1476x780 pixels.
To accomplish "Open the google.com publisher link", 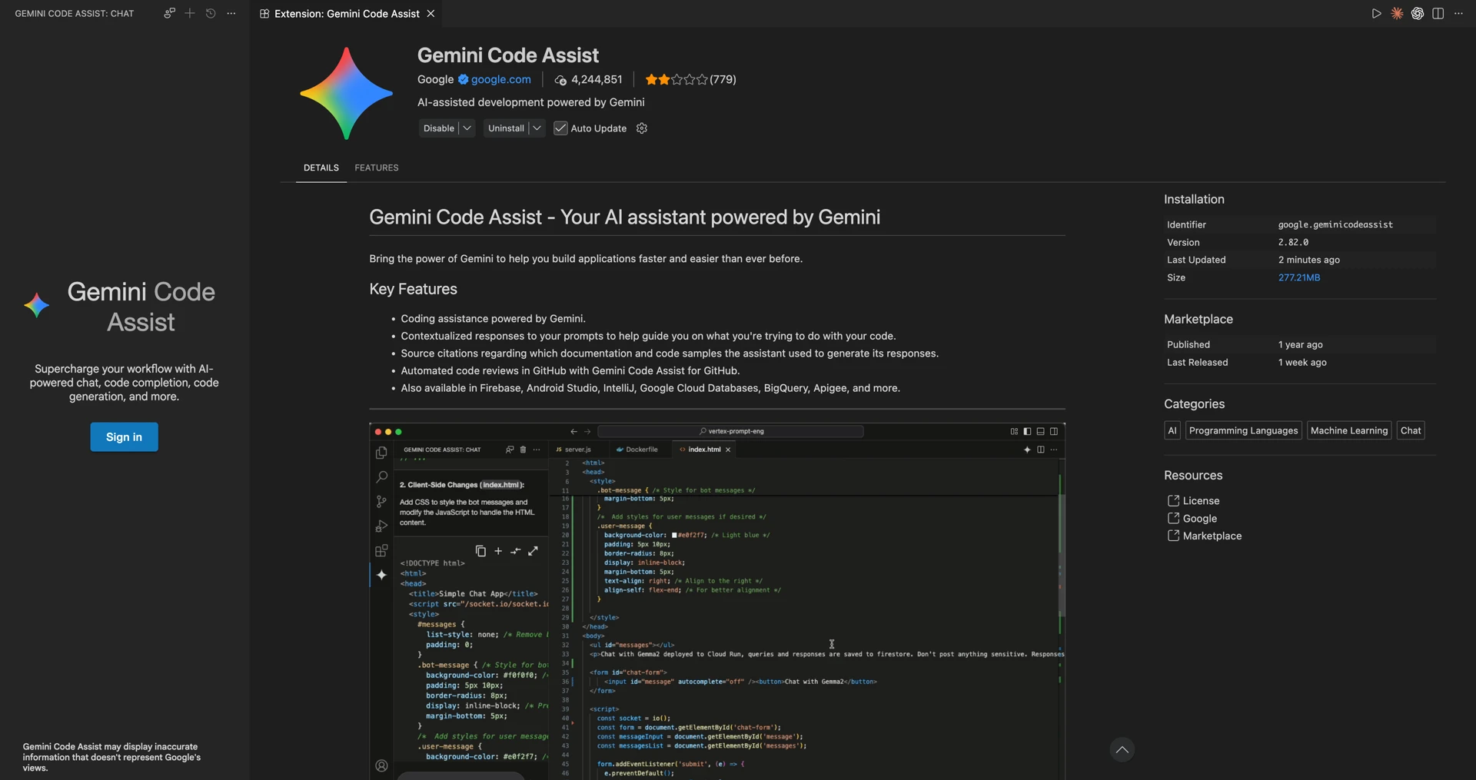I will tap(500, 79).
